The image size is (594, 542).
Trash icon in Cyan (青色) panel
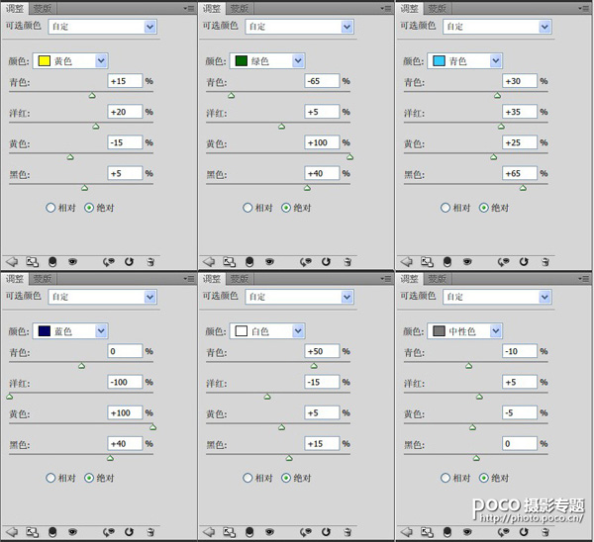[545, 261]
